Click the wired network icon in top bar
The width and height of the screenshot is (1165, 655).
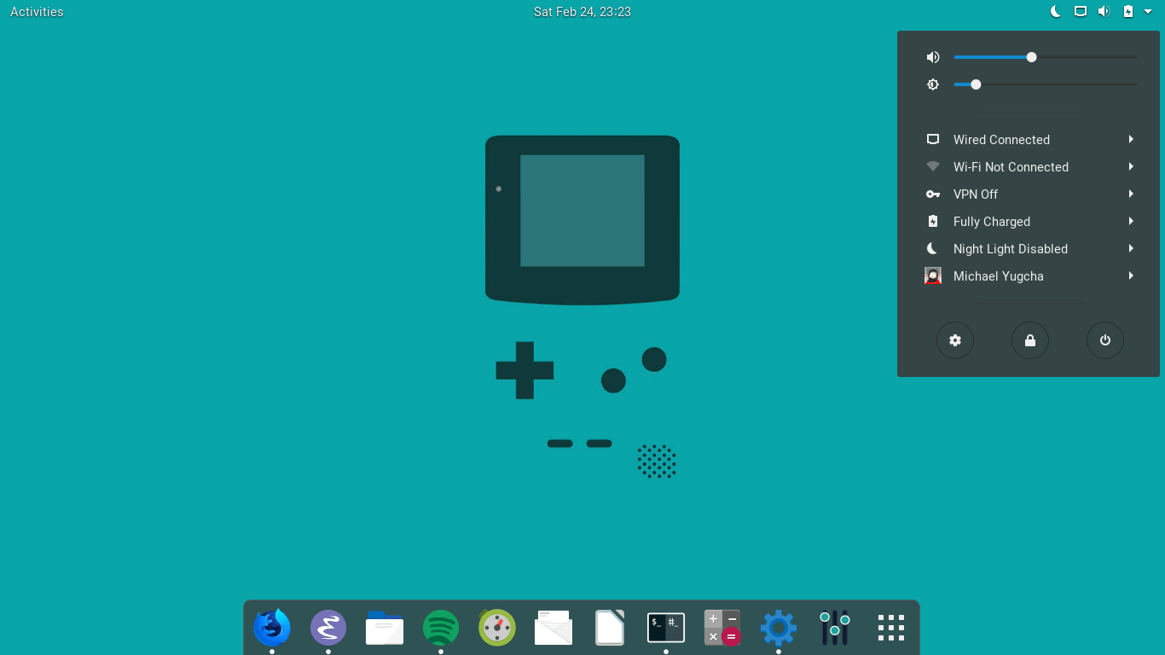pos(1081,11)
